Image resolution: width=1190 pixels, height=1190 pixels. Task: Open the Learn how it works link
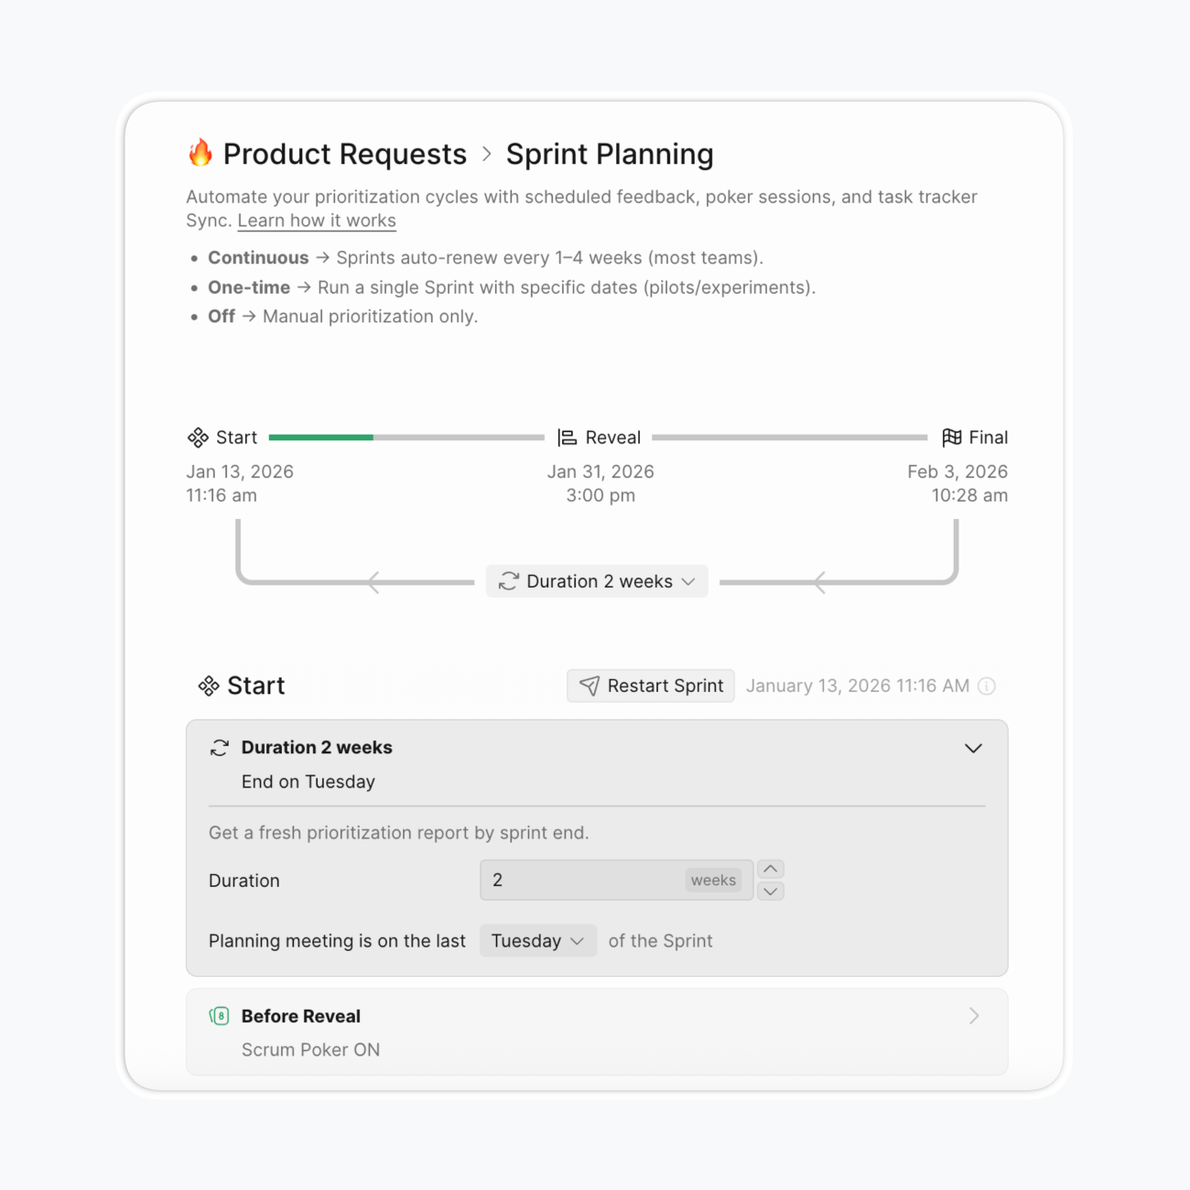[317, 221]
